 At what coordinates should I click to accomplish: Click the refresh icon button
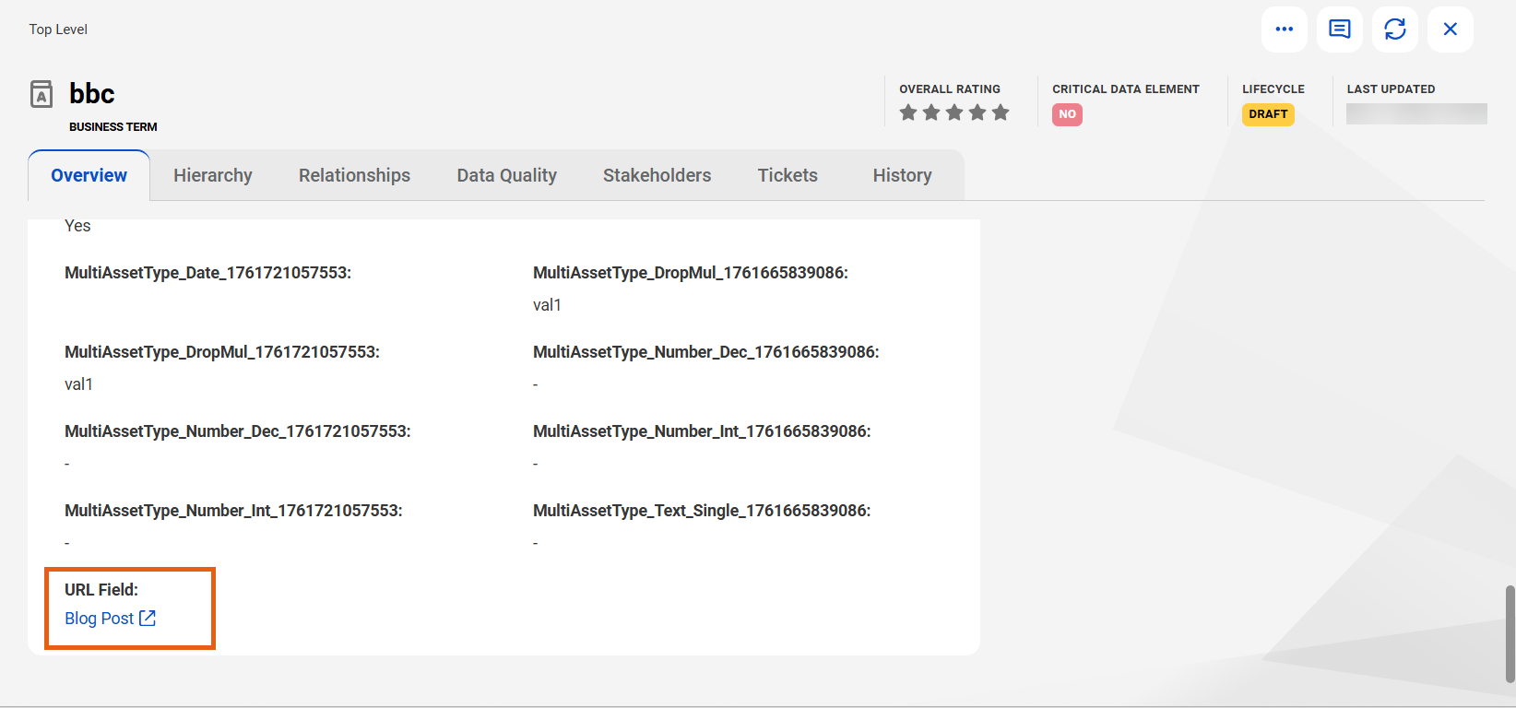(1394, 29)
